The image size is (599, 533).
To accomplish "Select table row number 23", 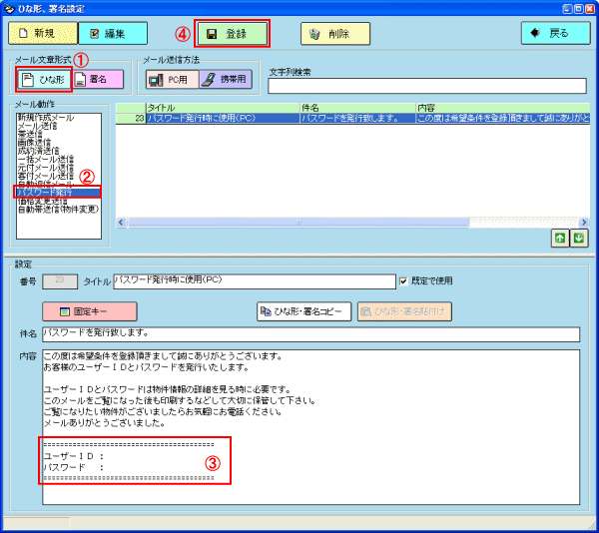I will point(352,119).
